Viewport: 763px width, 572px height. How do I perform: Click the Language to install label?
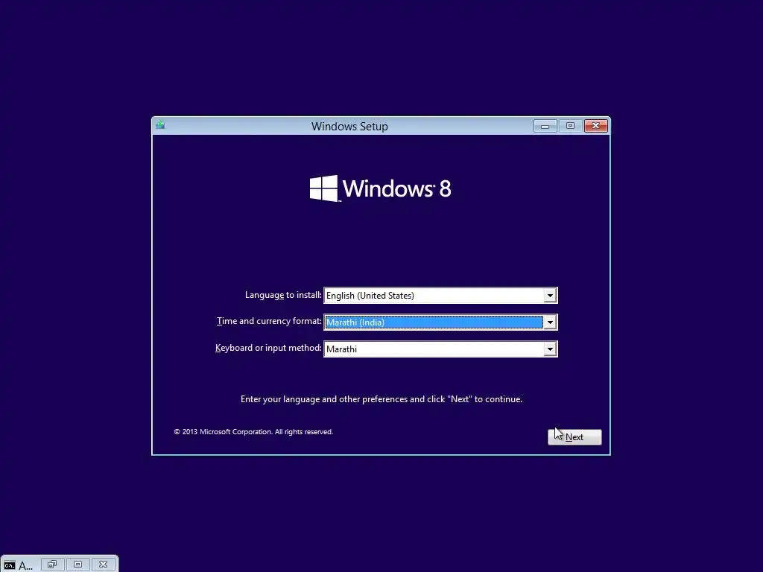pos(283,295)
